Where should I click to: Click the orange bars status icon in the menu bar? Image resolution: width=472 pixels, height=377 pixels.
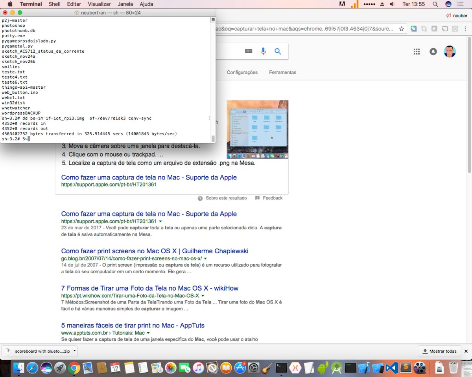coord(354,4)
